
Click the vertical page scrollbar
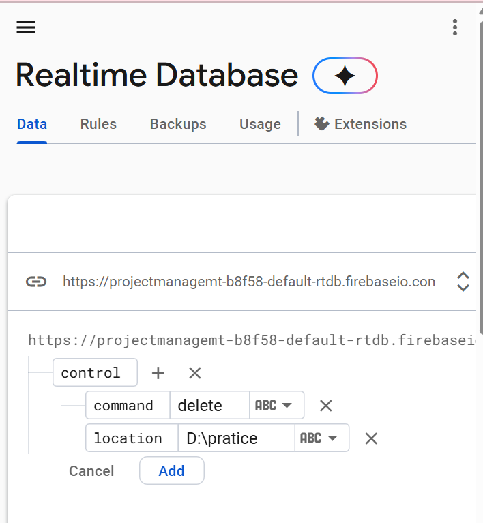point(481,177)
